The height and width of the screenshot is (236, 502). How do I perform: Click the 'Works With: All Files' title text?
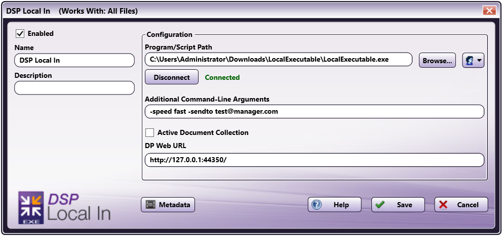pos(98,11)
